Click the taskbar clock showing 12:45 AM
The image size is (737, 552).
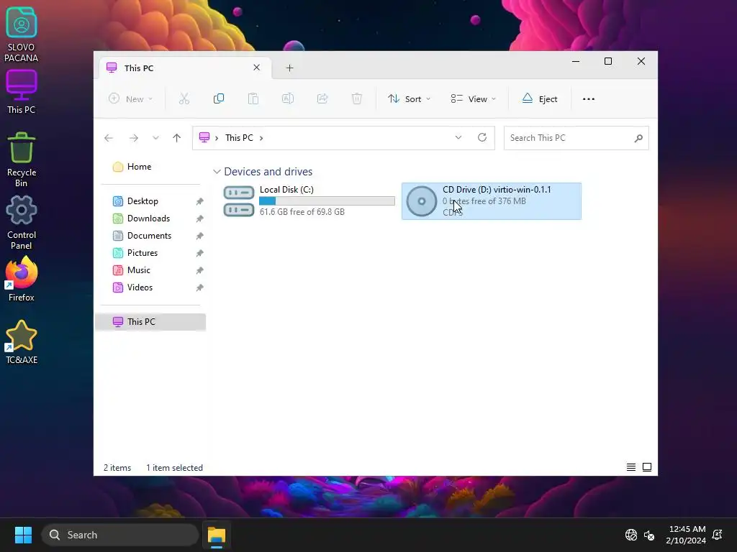tap(686, 535)
